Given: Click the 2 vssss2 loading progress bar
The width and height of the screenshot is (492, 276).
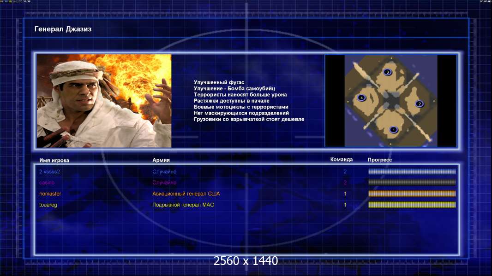Looking at the screenshot, I should click(x=412, y=172).
